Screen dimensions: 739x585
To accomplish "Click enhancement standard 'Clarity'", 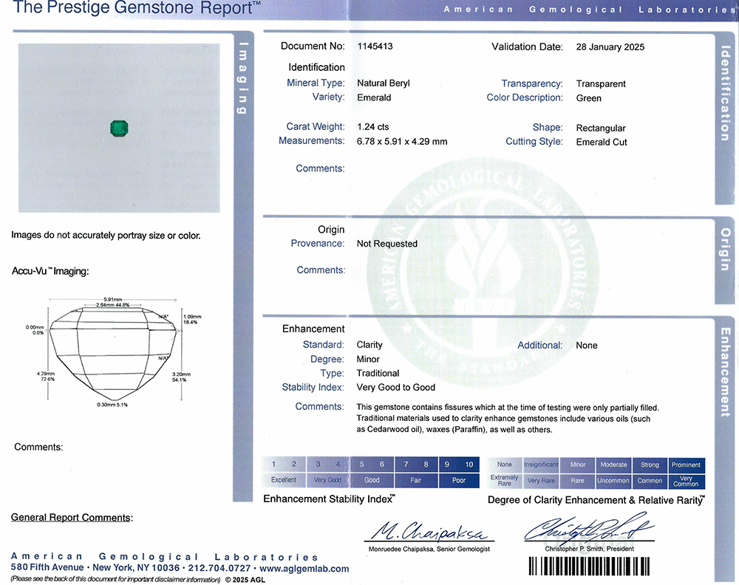I will 369,345.
